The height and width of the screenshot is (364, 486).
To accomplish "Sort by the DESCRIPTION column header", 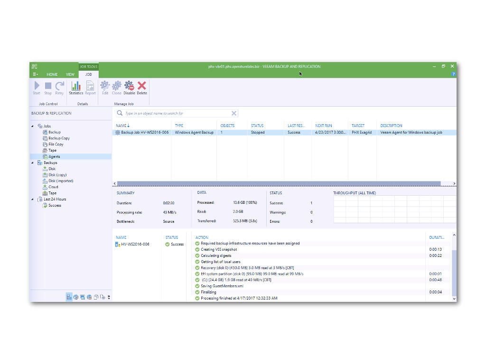I will [x=391, y=126].
